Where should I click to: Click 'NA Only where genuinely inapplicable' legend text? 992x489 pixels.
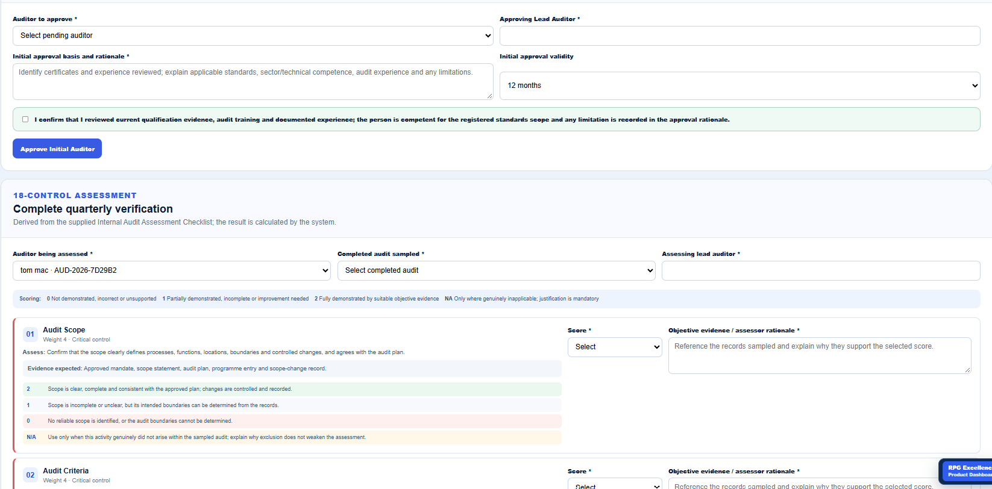tap(522, 299)
